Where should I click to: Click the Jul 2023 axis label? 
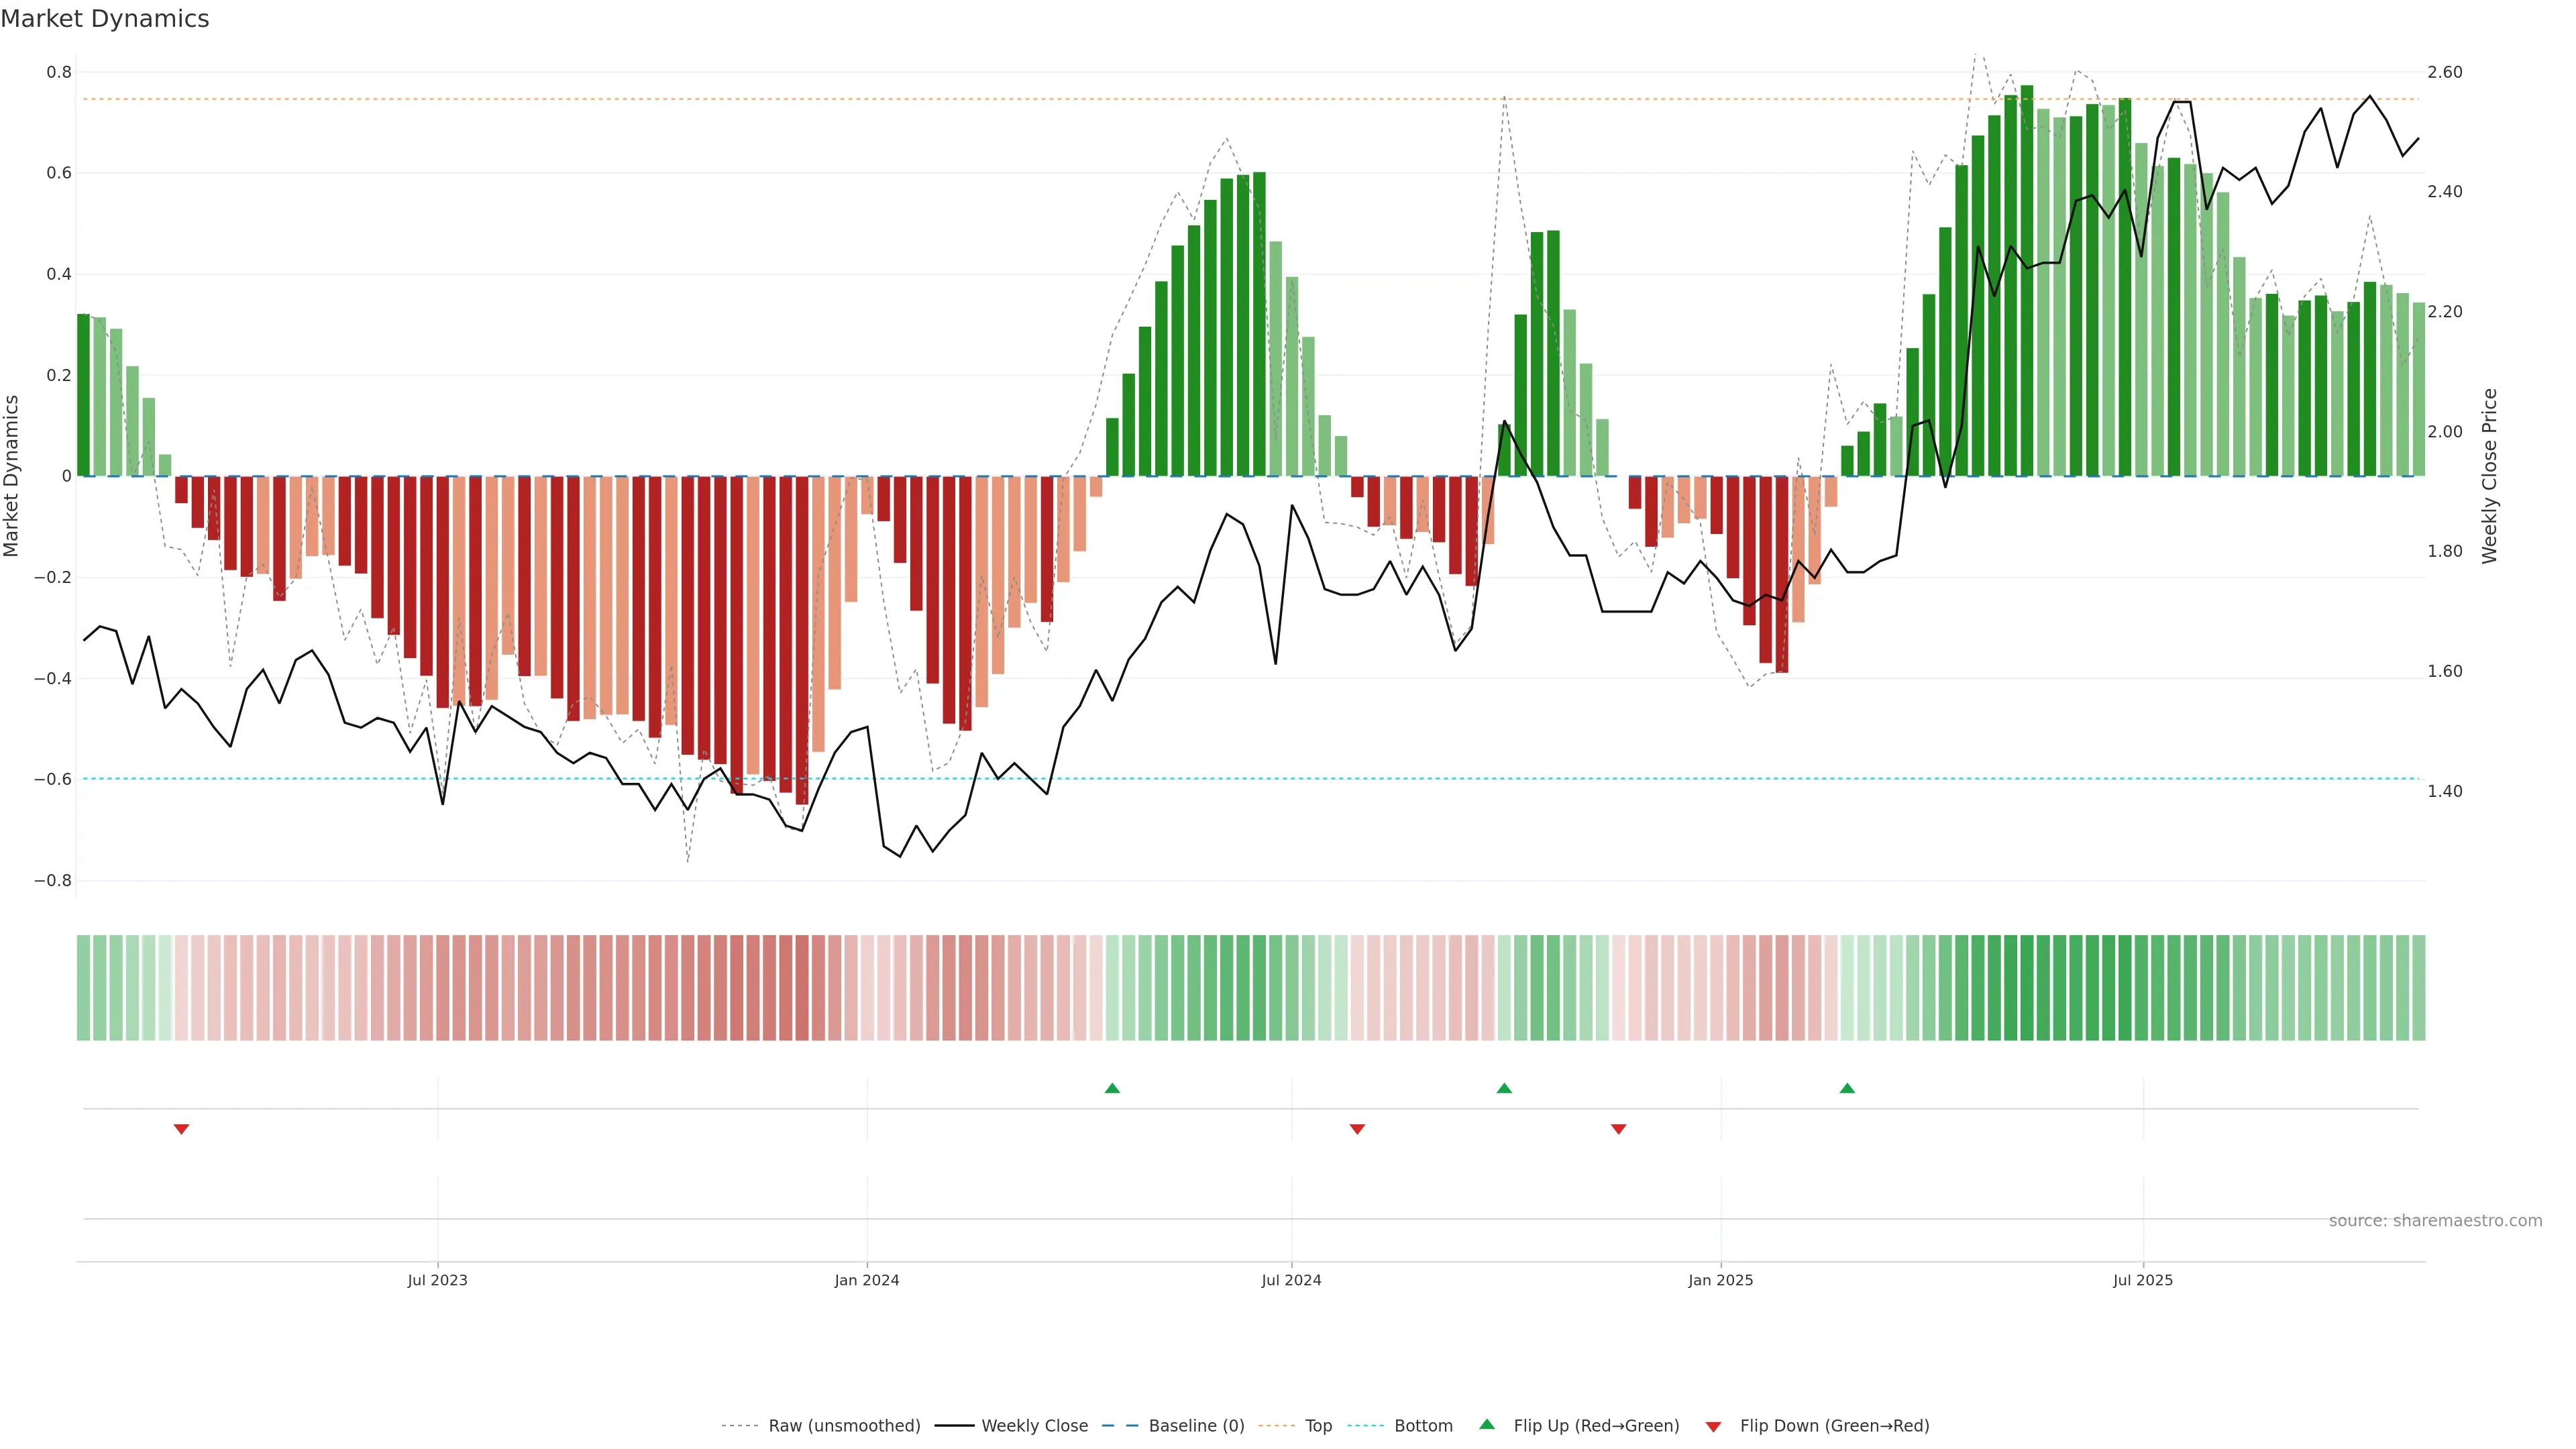437,1280
